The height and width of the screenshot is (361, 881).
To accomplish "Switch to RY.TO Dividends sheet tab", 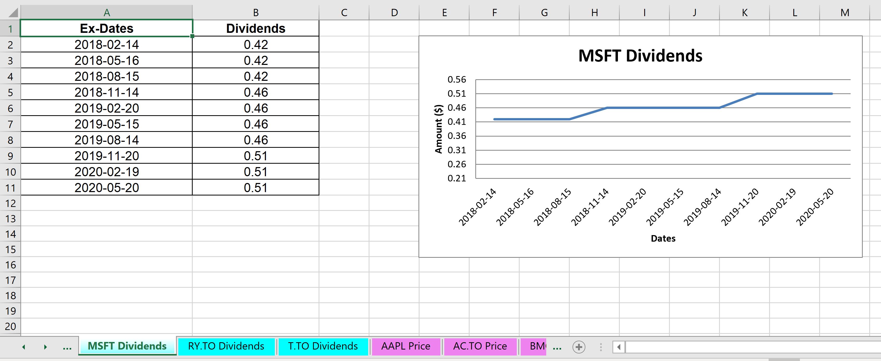I will 226,346.
